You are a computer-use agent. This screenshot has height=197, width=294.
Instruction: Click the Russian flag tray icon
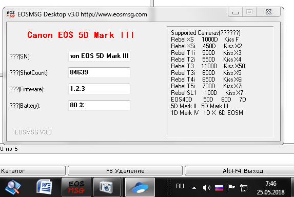219,188
